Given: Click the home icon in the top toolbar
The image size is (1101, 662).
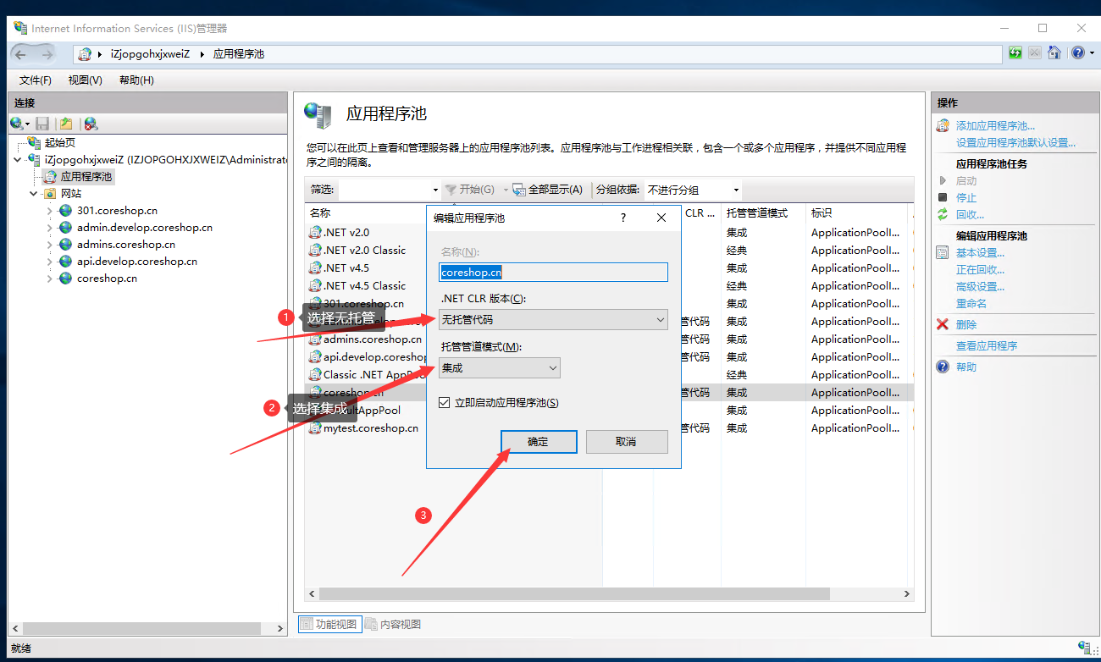Looking at the screenshot, I should coord(1054,53).
